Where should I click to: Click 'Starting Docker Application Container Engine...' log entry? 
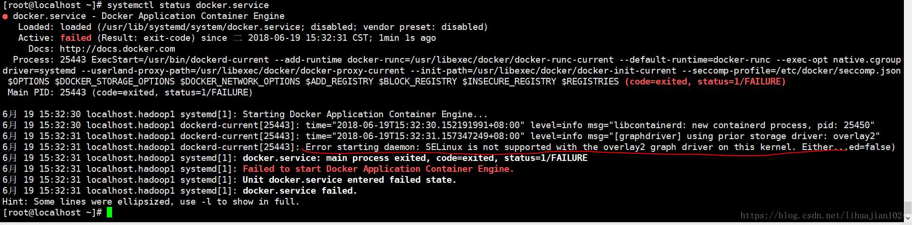pyautogui.click(x=365, y=114)
